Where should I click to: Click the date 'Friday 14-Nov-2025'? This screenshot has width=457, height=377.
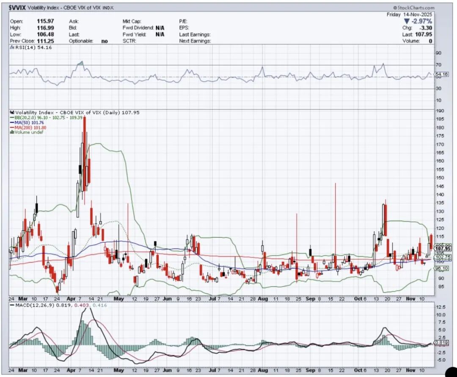[410, 14]
